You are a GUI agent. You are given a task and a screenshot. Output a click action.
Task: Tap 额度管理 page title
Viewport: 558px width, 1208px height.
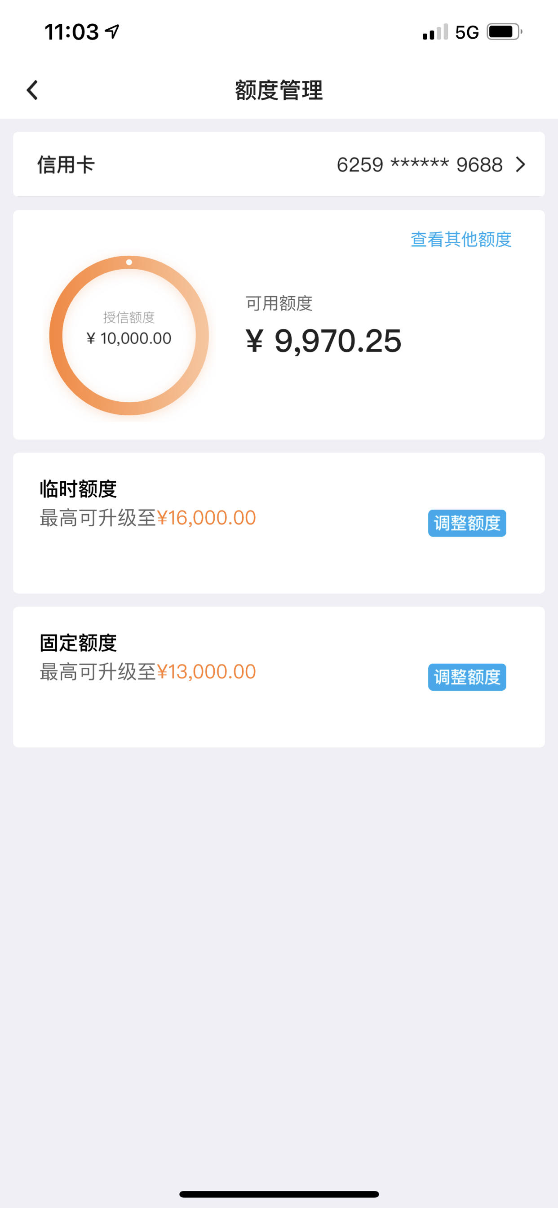(x=279, y=90)
